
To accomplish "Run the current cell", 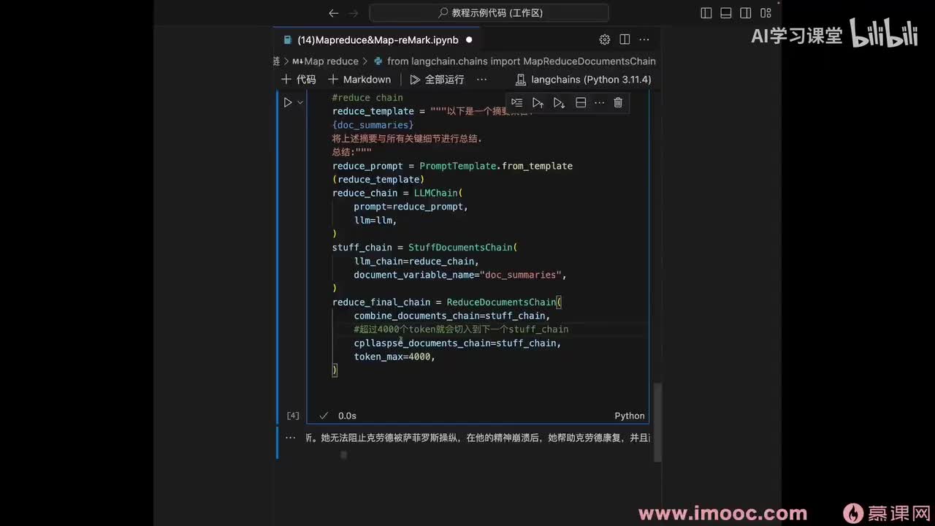I will 288,102.
